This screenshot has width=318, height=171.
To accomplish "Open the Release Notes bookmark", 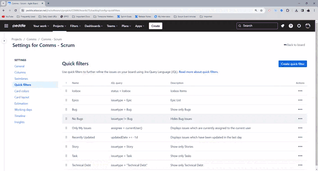I will (x=143, y=17).
